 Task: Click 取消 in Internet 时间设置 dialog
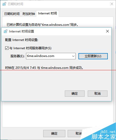tap(97, 94)
